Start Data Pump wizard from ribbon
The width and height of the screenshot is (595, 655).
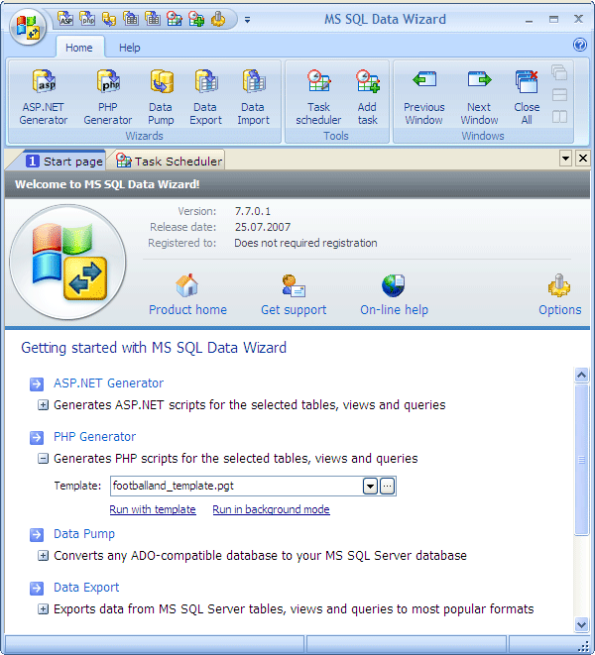click(x=161, y=98)
